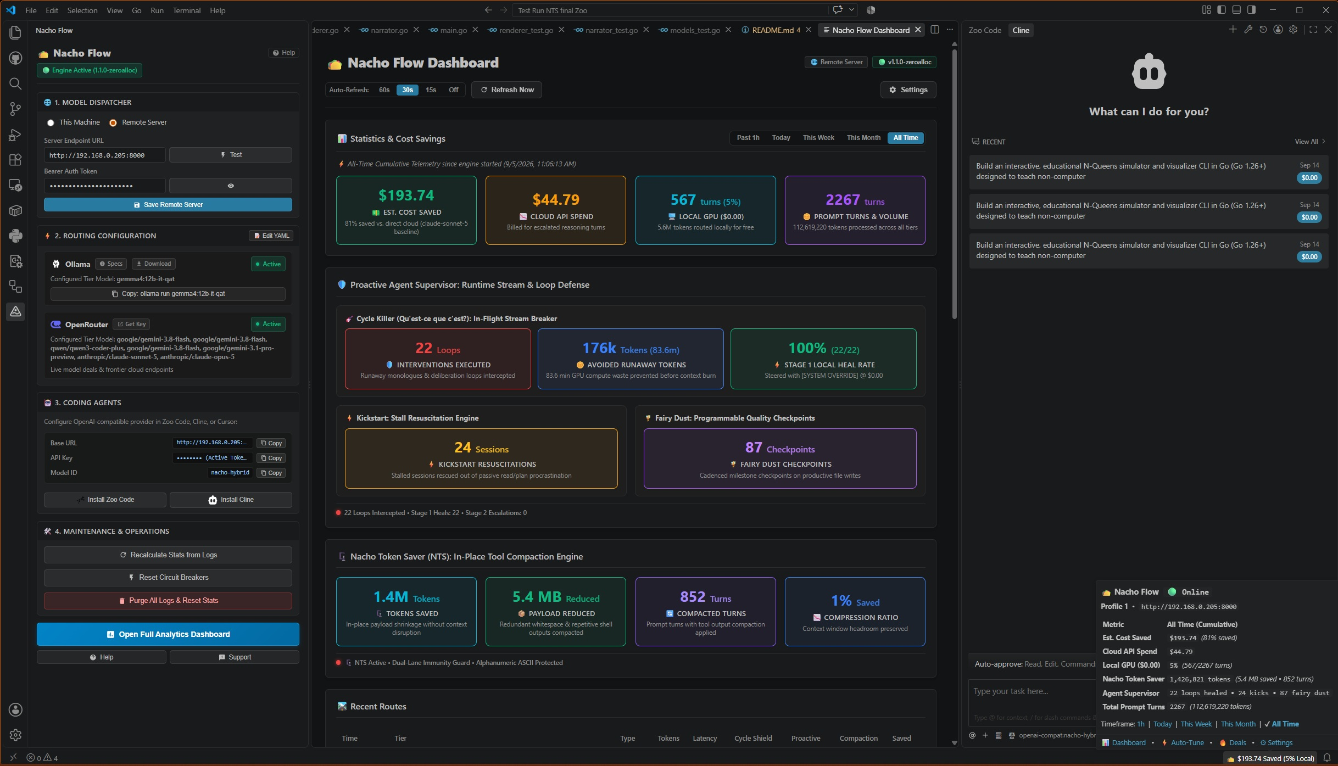Viewport: 1338px width, 766px height.
Task: Click the Test endpoint button
Action: coord(230,155)
